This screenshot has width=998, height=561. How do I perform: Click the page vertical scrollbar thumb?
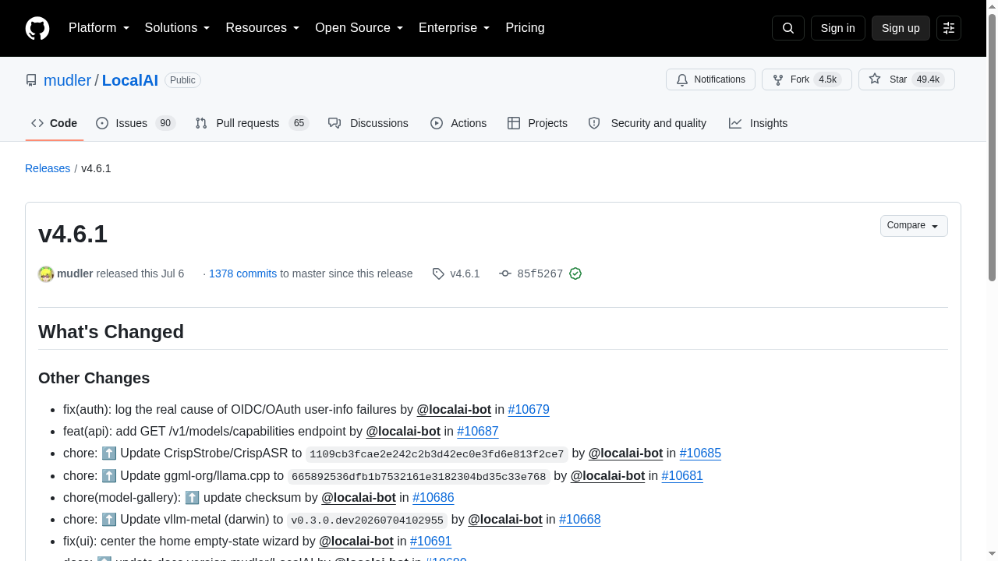[x=992, y=148]
